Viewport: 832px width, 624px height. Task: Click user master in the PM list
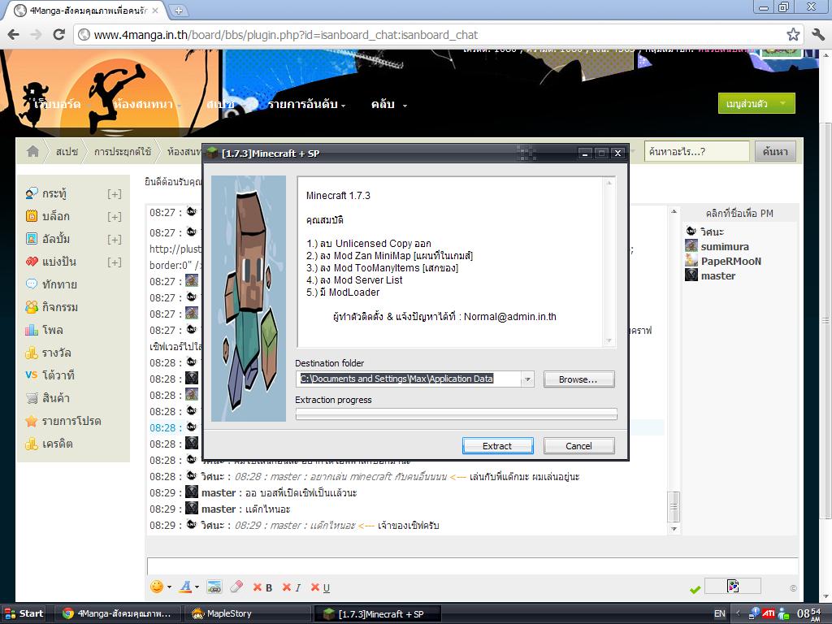[718, 276]
